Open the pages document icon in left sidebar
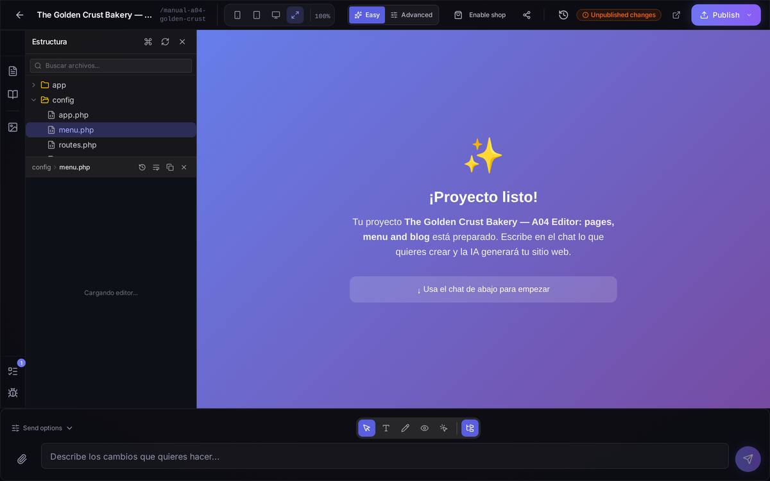 point(13,71)
